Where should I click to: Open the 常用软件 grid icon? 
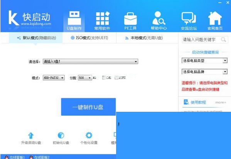pyautogui.click(x=103, y=18)
